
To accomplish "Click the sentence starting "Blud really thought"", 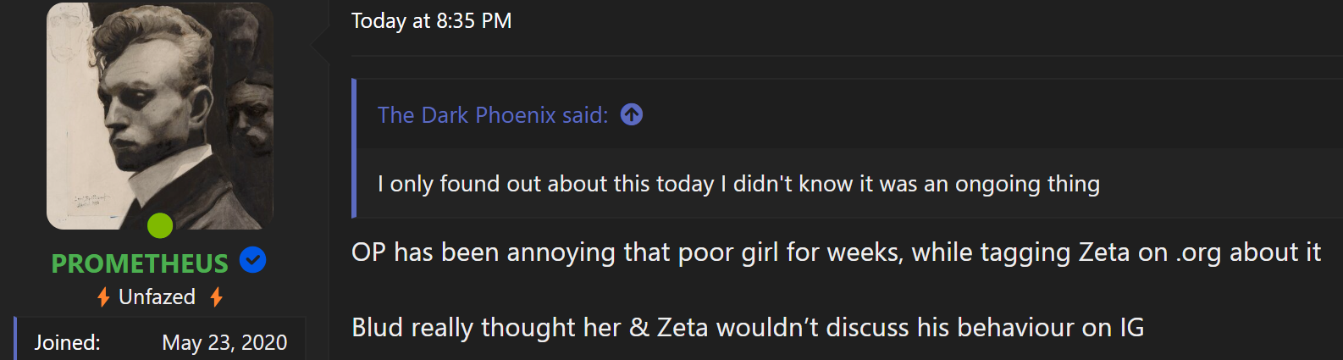I will click(x=747, y=327).
